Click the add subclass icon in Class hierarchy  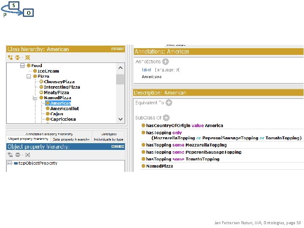tap(10, 57)
